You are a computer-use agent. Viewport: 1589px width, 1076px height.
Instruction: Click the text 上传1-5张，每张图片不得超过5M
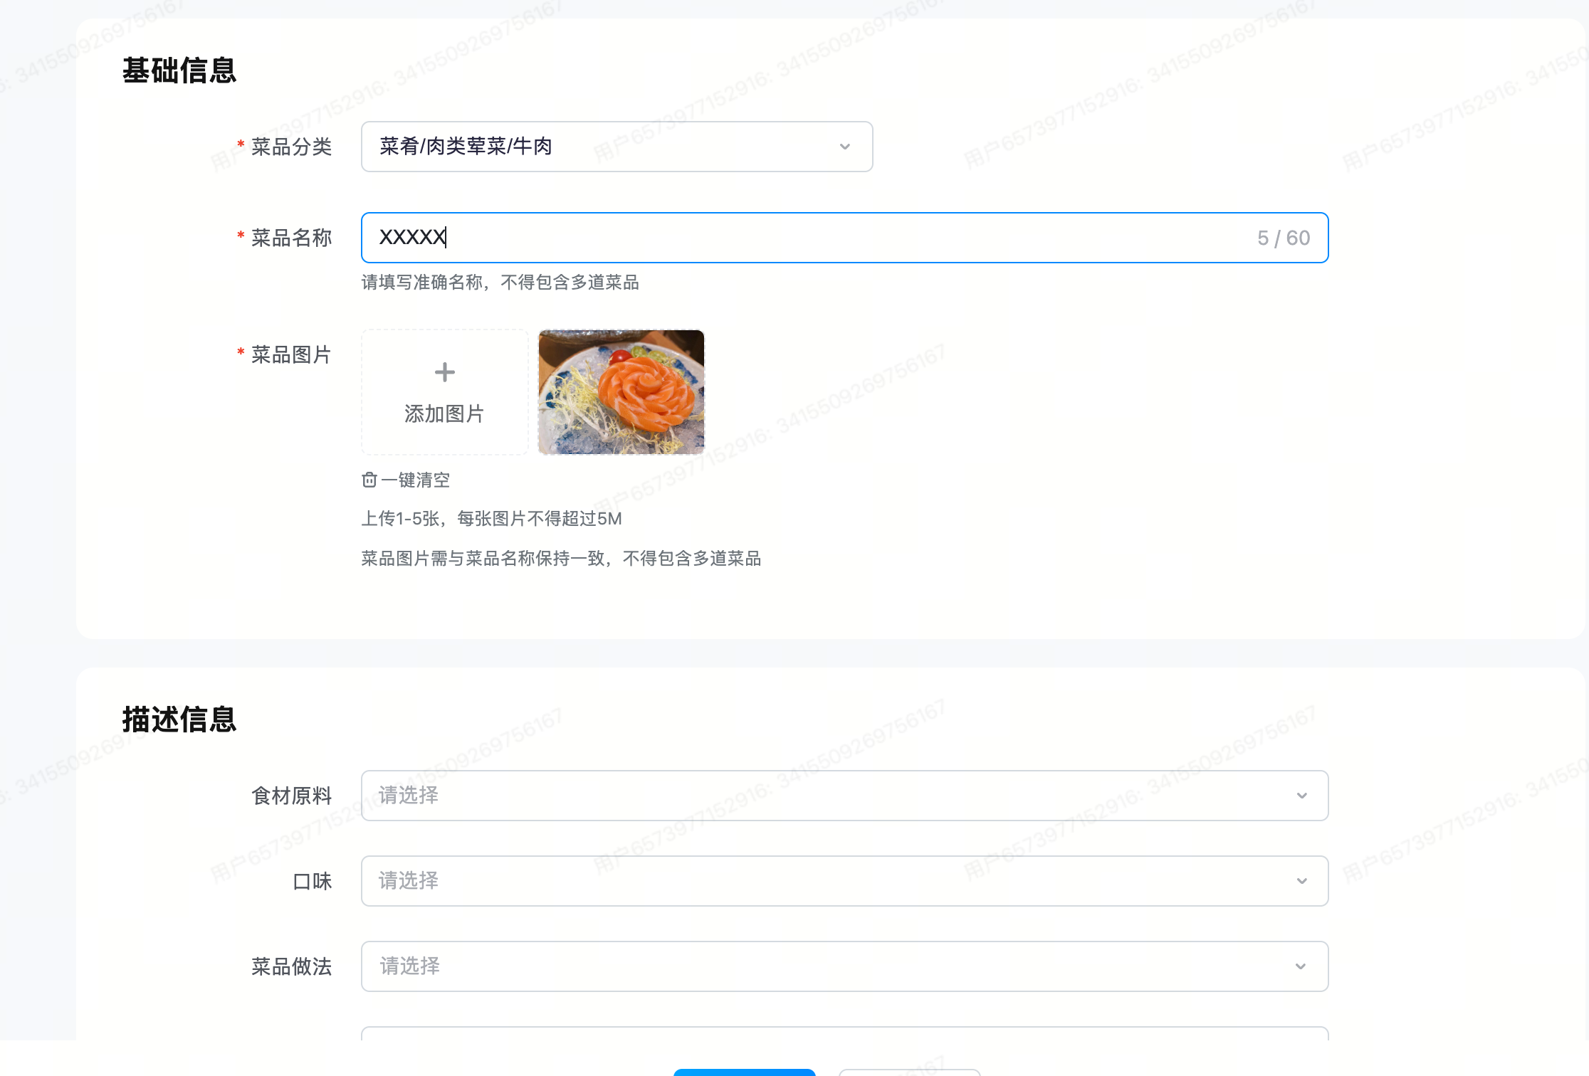pyautogui.click(x=491, y=519)
